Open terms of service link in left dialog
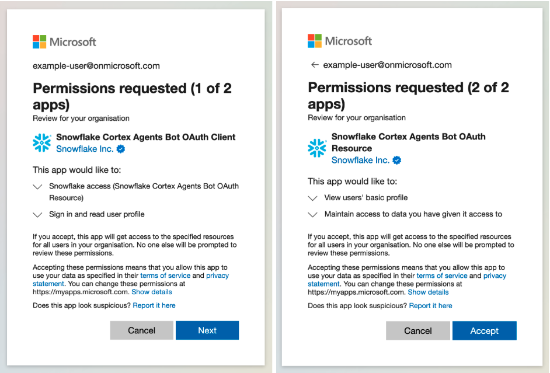The image size is (550, 373). [x=165, y=276]
